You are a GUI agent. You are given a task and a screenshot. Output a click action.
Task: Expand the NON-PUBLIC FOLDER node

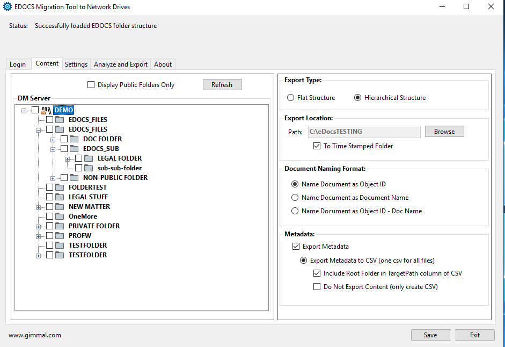(53, 178)
